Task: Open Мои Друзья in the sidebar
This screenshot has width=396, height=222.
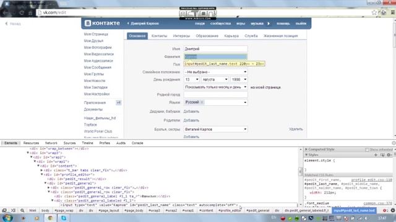Action: tap(93, 41)
